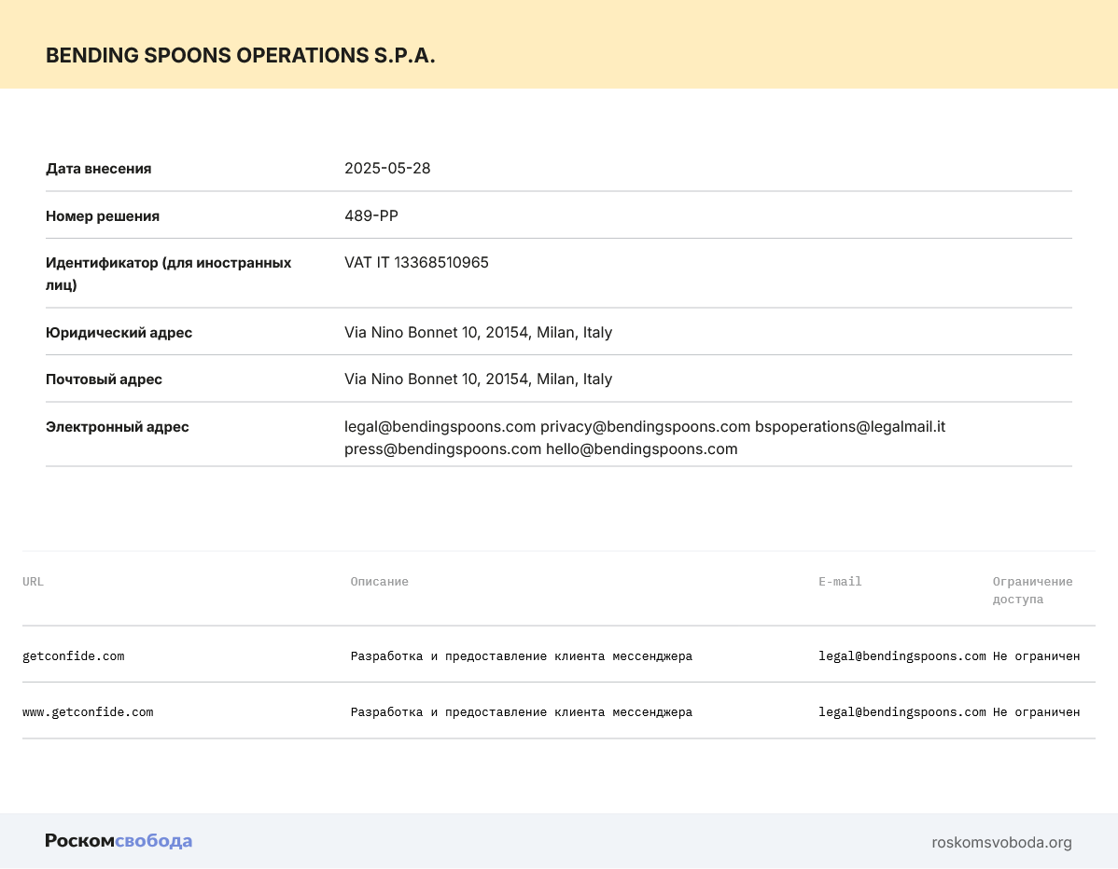Click the 'Ограничение доступа' column header

point(1032,590)
